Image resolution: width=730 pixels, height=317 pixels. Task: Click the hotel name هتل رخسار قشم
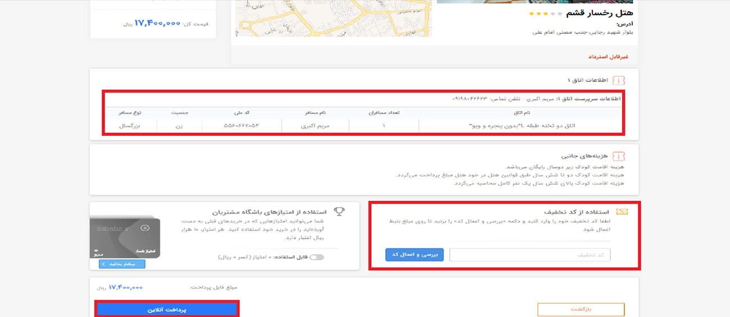tap(599, 13)
